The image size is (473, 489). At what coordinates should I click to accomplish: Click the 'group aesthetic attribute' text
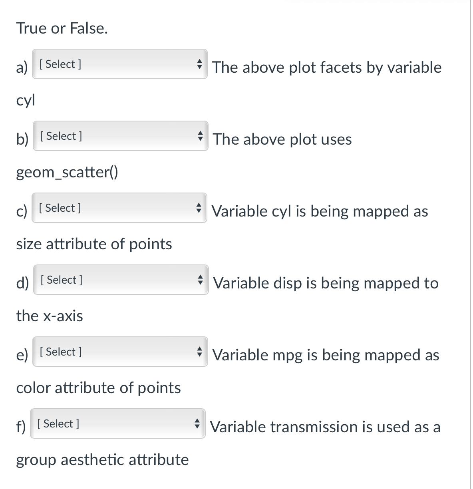[102, 459]
